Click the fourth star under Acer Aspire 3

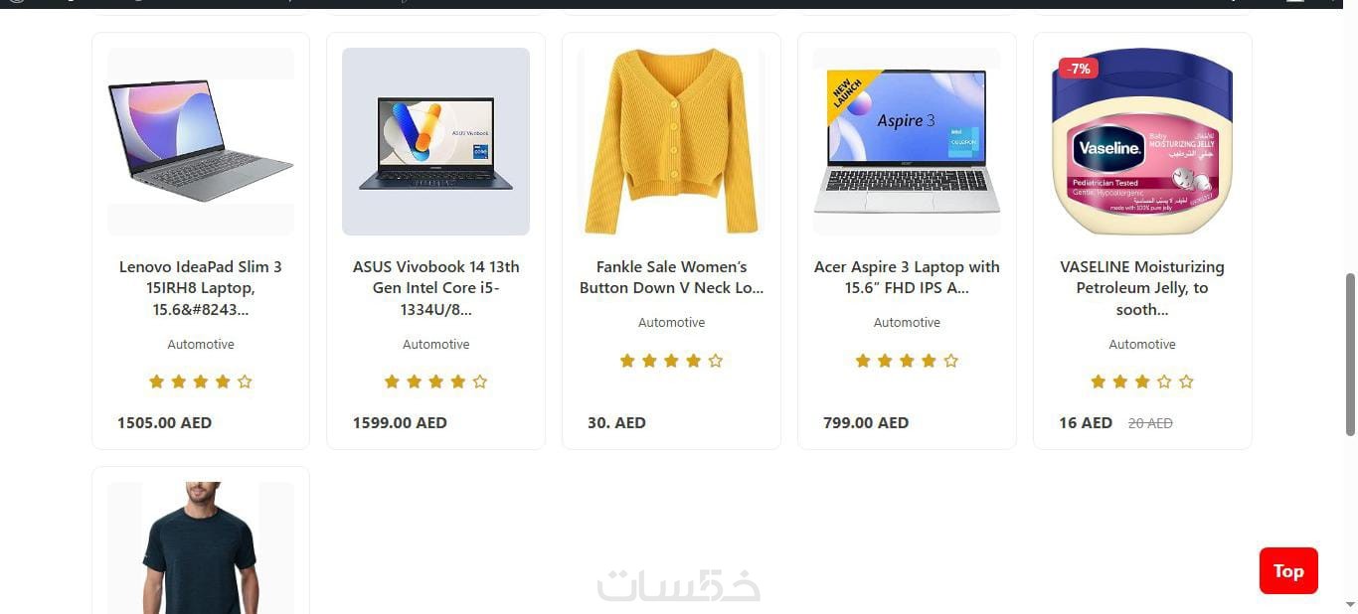pyautogui.click(x=929, y=361)
